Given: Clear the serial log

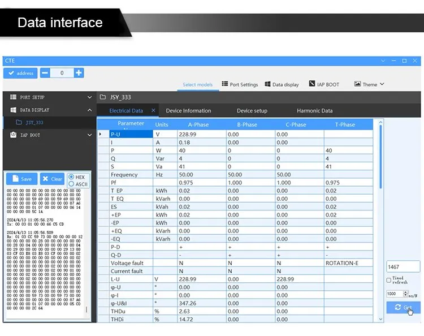Looking at the screenshot, I should click(52, 179).
